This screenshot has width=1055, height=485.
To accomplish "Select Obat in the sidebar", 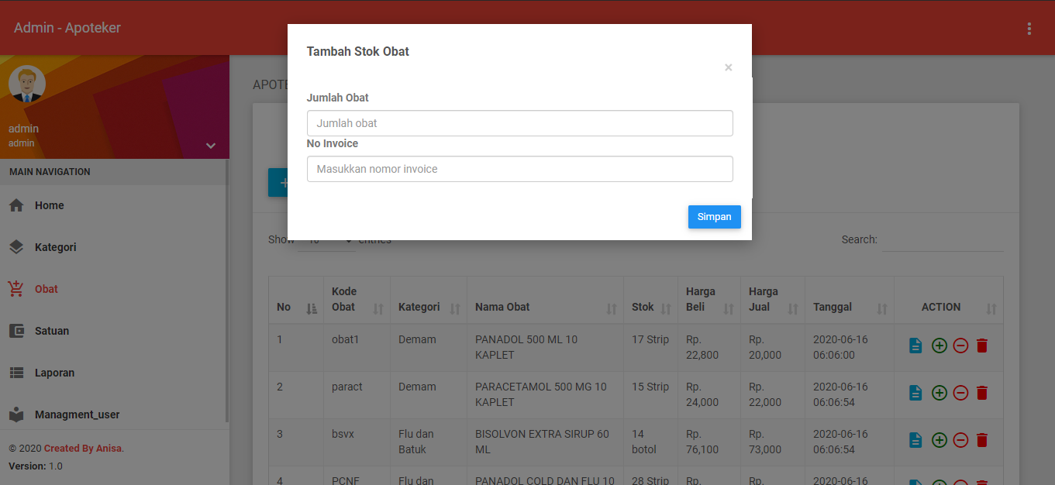I will point(47,289).
